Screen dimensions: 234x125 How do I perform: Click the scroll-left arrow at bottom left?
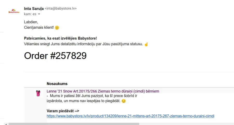tap(6, 124)
